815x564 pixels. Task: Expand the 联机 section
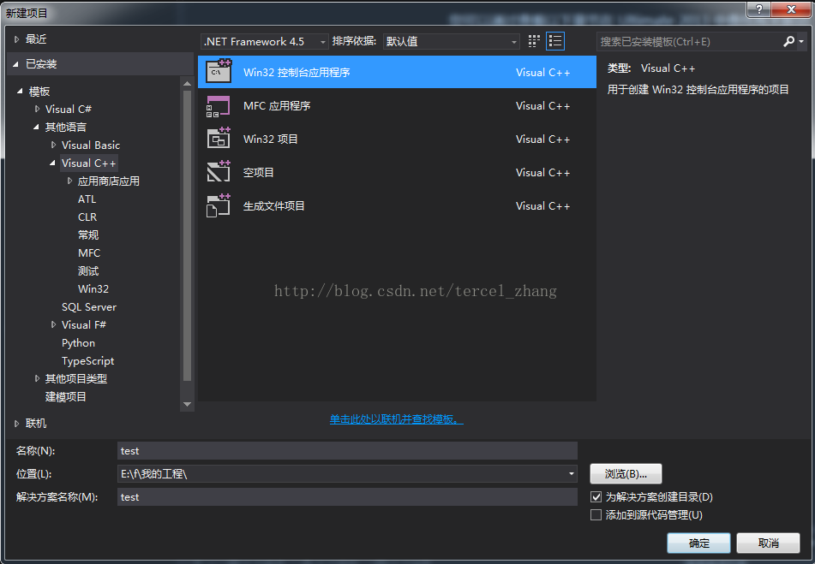tap(16, 424)
